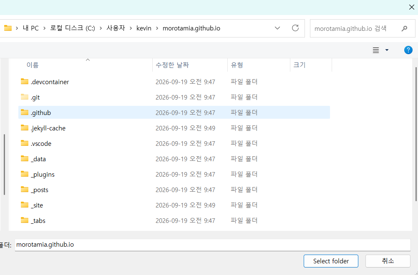The width and height of the screenshot is (418, 275).
Task: Click the right vertical scrollbar of file list
Action: point(416,133)
